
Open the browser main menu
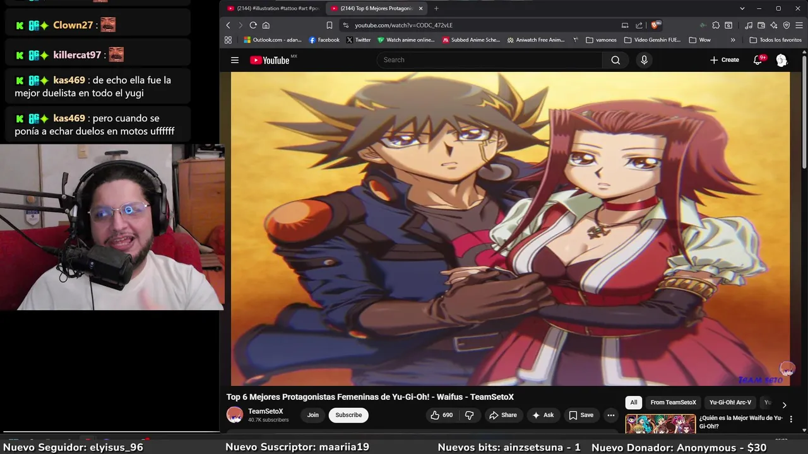click(799, 25)
